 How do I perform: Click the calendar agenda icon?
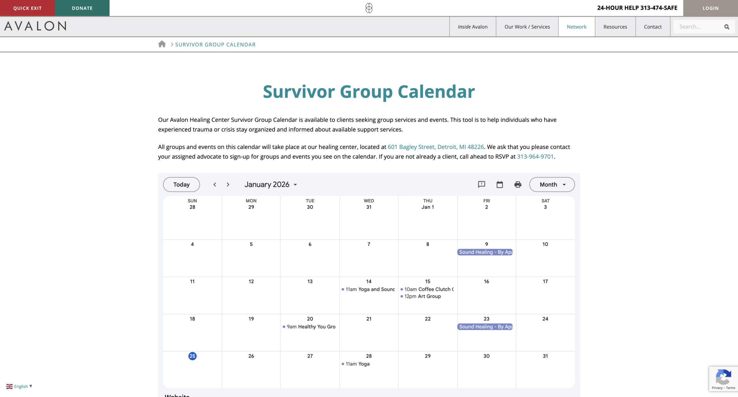500,184
